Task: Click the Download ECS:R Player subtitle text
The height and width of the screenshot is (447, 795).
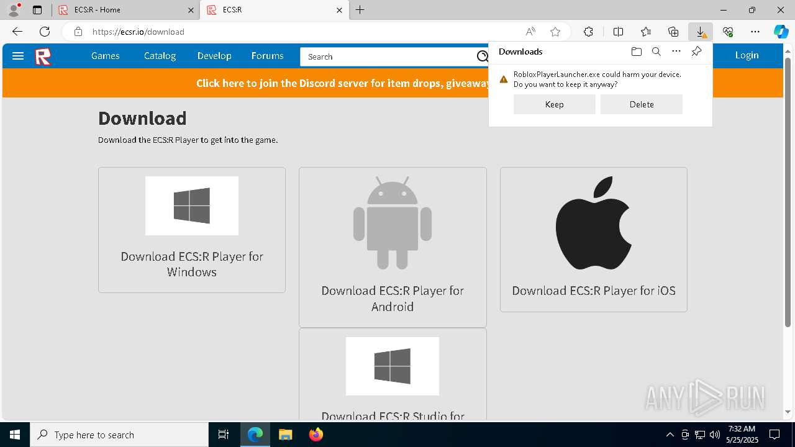Action: pos(188,140)
